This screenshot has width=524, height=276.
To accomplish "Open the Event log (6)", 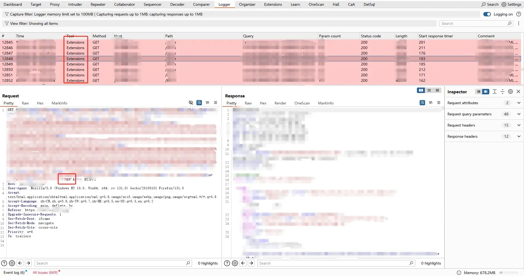I will (x=14, y=272).
